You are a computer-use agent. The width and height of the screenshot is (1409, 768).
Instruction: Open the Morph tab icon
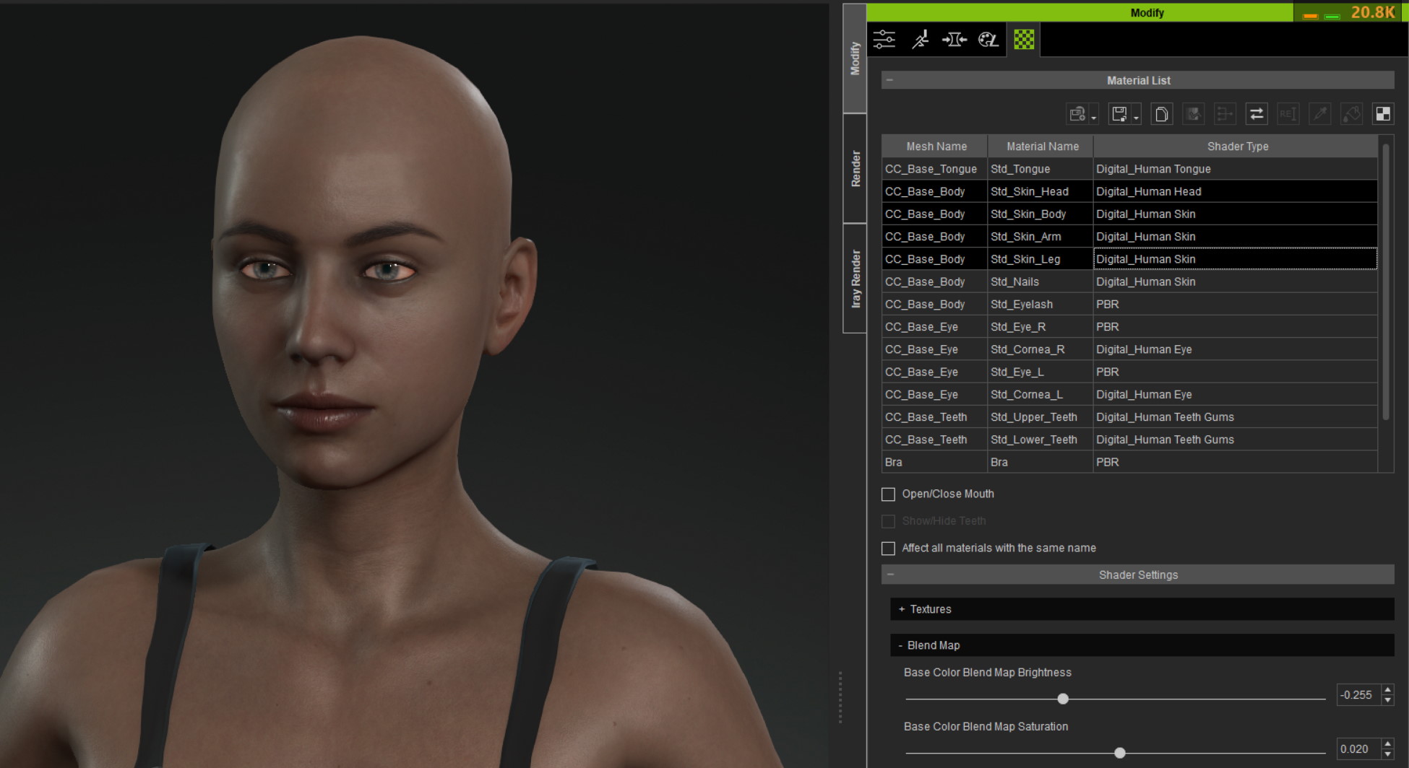955,40
